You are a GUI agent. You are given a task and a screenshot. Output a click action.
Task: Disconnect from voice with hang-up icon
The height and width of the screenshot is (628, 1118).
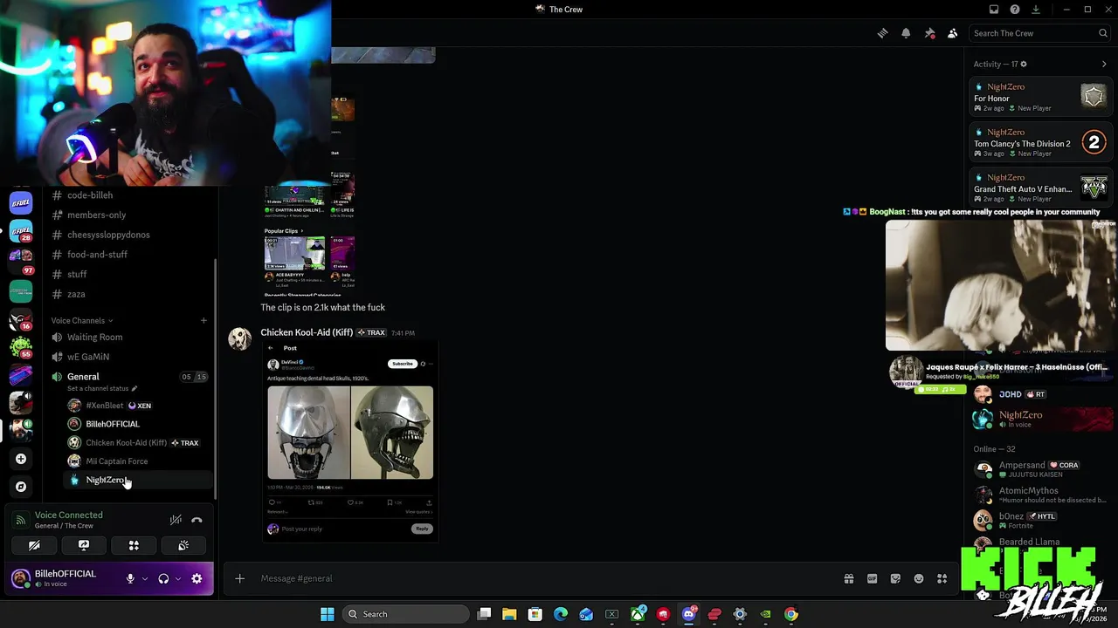point(197,520)
